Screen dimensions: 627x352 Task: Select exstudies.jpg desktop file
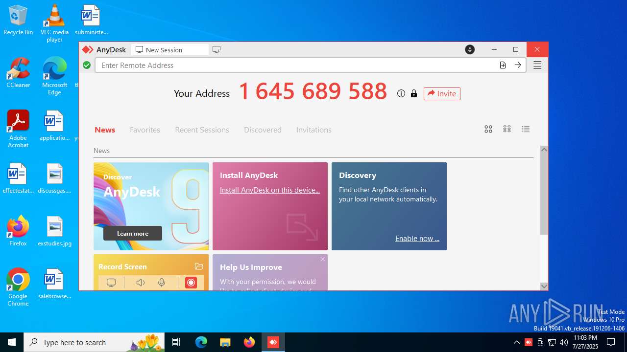pyautogui.click(x=54, y=231)
